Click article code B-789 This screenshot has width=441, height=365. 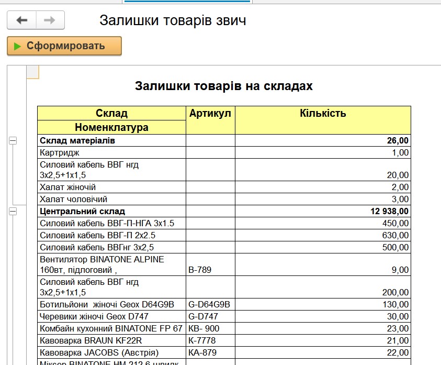(200, 270)
